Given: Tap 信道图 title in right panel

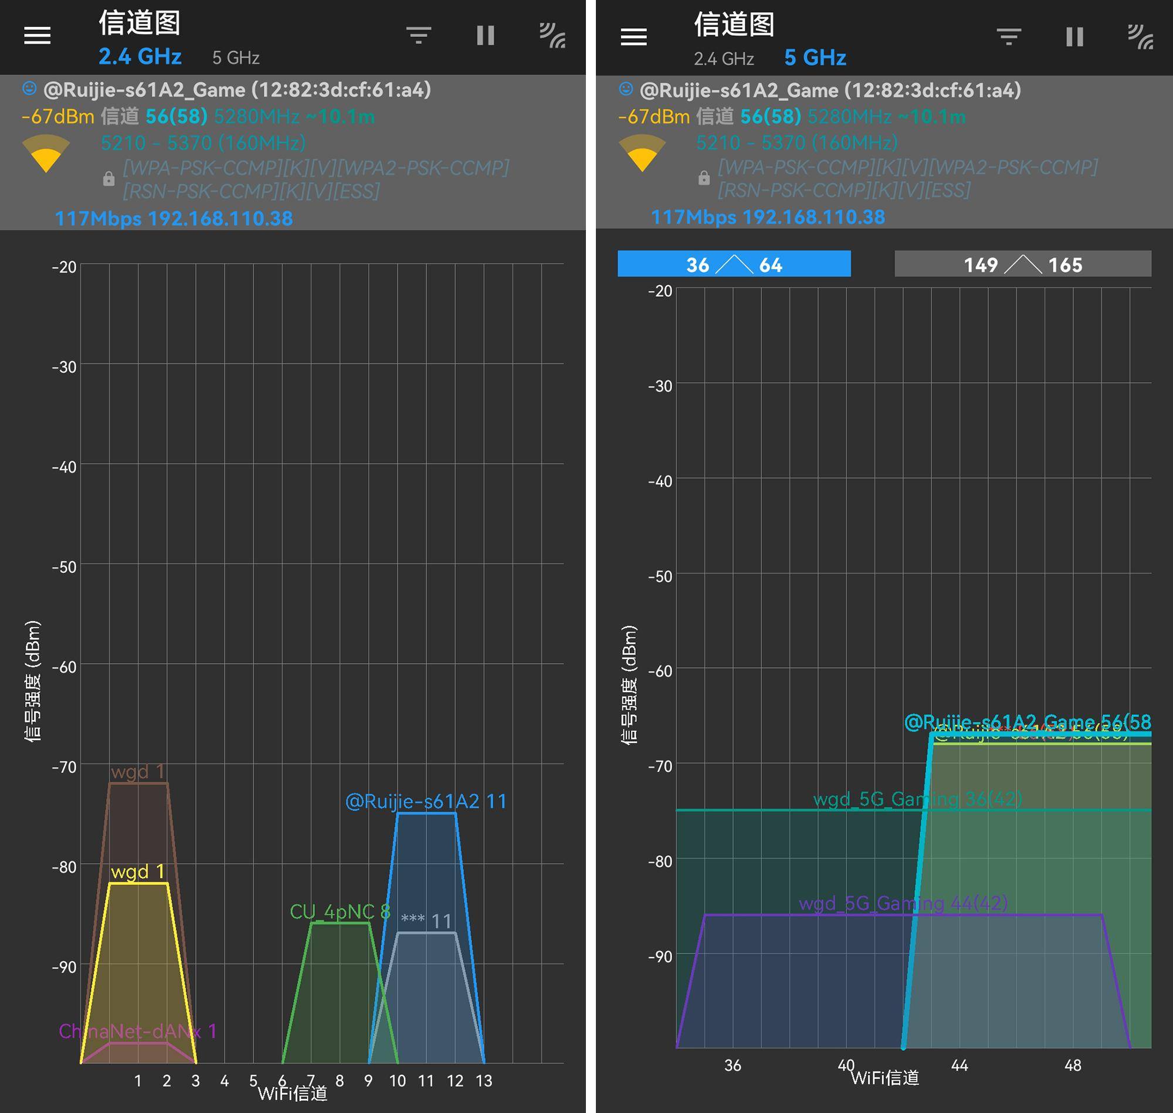Looking at the screenshot, I should (734, 23).
